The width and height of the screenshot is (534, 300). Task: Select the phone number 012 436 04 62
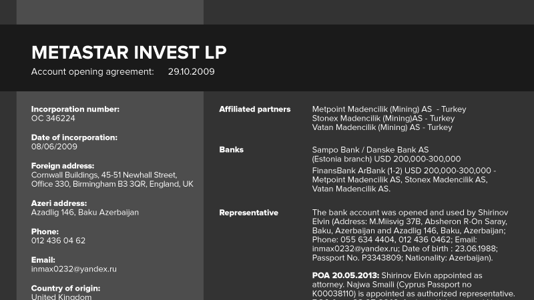tap(58, 241)
